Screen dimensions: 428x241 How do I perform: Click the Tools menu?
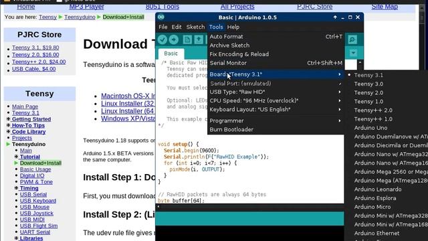pos(216,27)
